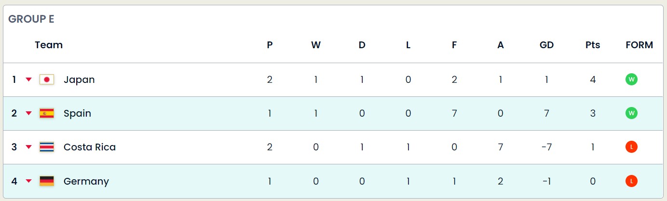Open the Spain team link
The height and width of the screenshot is (201, 667).
point(77,113)
